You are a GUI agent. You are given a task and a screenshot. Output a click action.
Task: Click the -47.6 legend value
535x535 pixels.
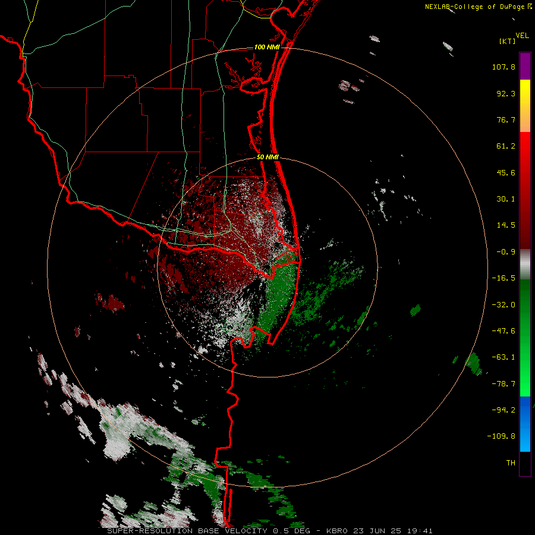click(503, 331)
